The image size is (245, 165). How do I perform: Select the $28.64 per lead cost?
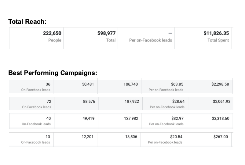178,101
